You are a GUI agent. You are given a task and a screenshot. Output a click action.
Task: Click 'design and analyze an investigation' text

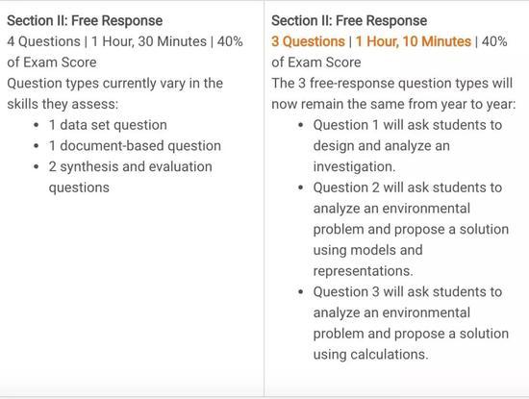382,156
